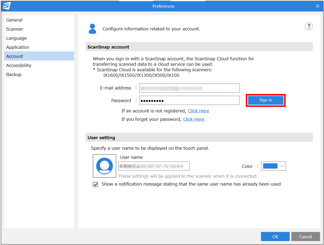324x245 pixels.
Task: Click the User setting heading
Action: click(101, 138)
